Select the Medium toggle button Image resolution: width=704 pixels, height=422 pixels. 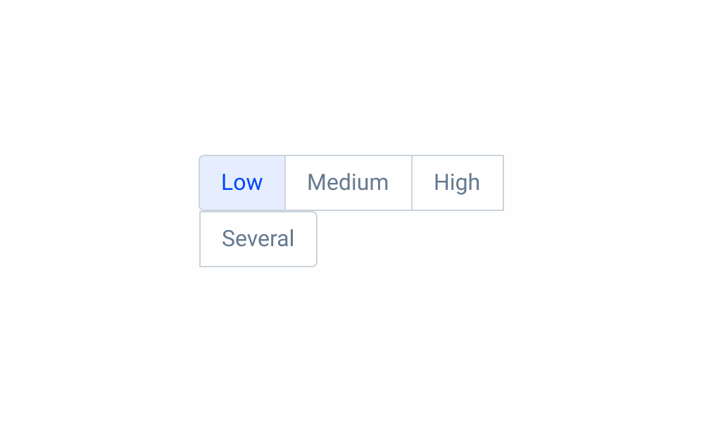(x=348, y=183)
